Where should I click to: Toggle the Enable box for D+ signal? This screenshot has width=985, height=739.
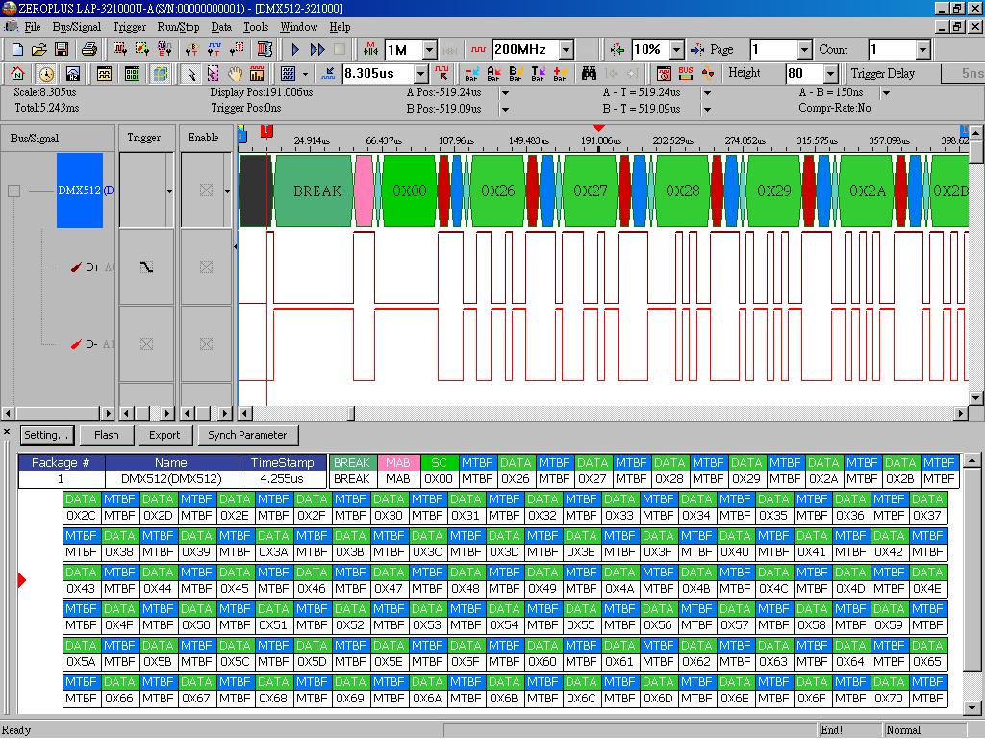(205, 267)
